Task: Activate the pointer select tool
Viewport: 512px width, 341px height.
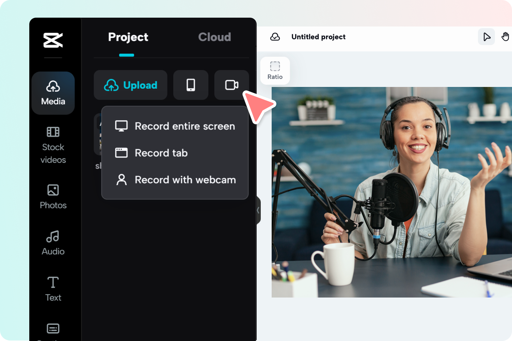Action: click(x=486, y=37)
